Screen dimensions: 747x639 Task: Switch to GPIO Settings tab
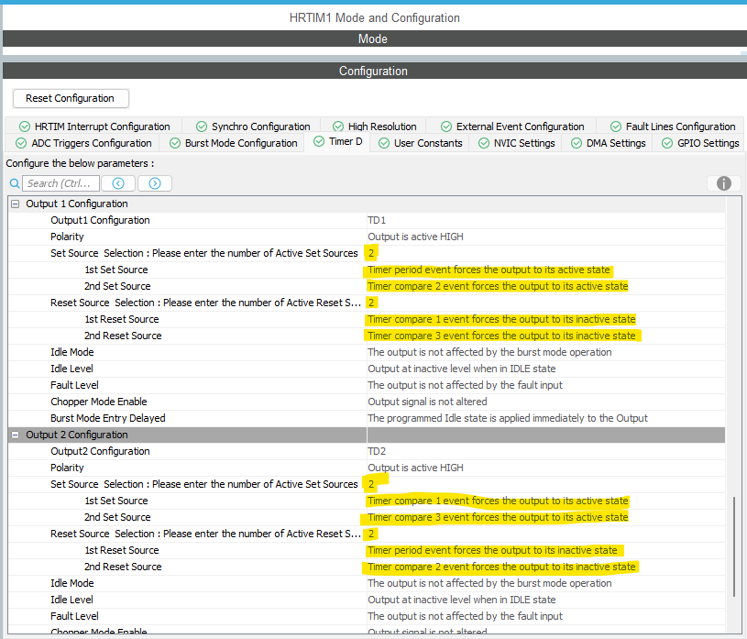click(x=700, y=143)
